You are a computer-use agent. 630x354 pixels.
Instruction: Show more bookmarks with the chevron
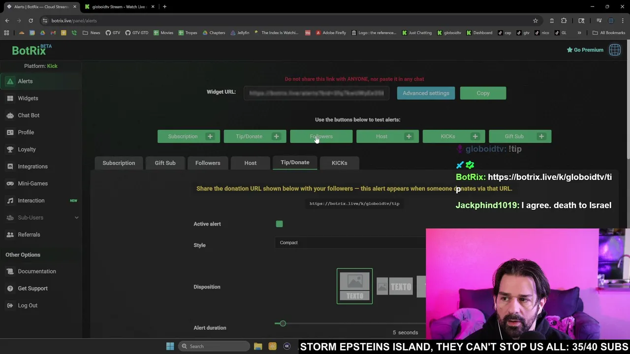(x=579, y=33)
